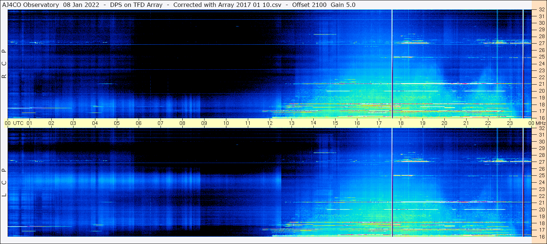Click hour '18' on the UTC time axis
Image resolution: width=547 pixels, height=244 pixels.
401,123
